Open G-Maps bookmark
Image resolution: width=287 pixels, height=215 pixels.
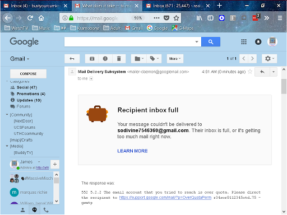click(x=183, y=28)
